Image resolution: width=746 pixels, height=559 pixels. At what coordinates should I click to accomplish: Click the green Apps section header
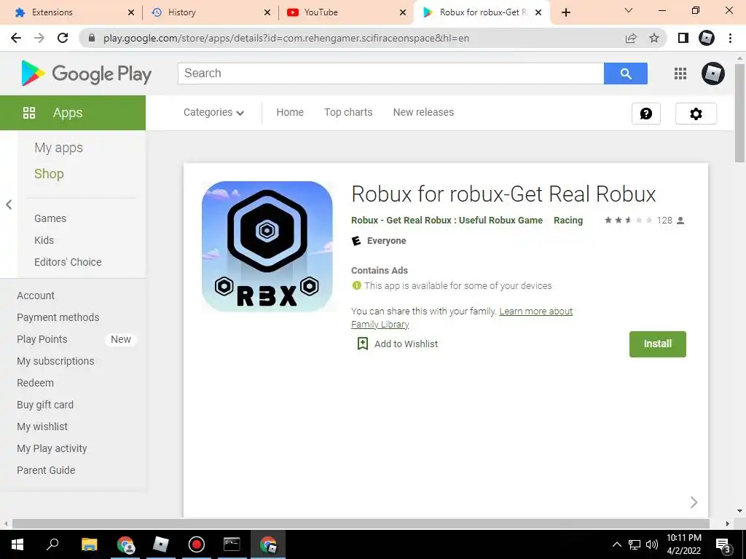coord(73,113)
